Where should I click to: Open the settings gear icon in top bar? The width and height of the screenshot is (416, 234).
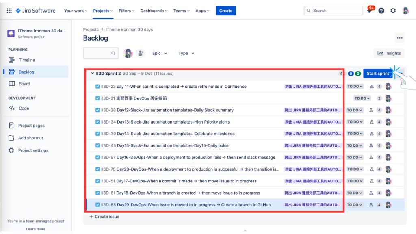(393, 11)
